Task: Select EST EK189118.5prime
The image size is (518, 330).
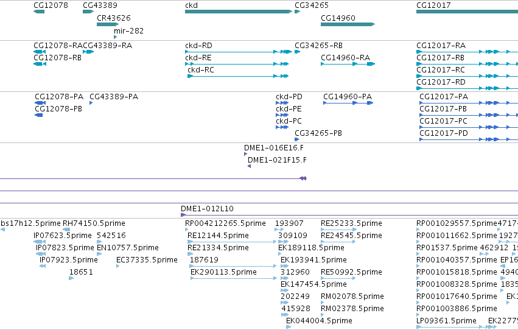Action: click(x=311, y=248)
